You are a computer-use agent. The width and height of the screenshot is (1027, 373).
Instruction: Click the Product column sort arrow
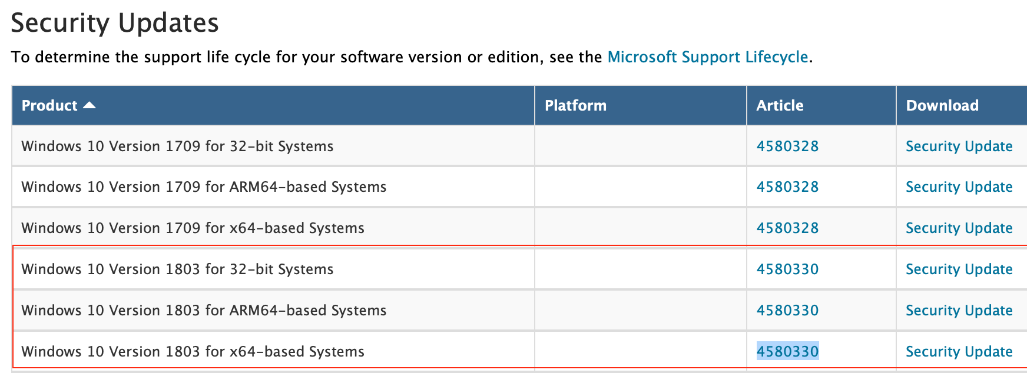click(90, 105)
